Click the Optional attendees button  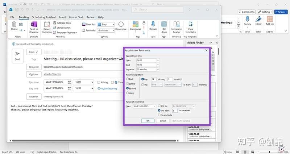point(34,74)
